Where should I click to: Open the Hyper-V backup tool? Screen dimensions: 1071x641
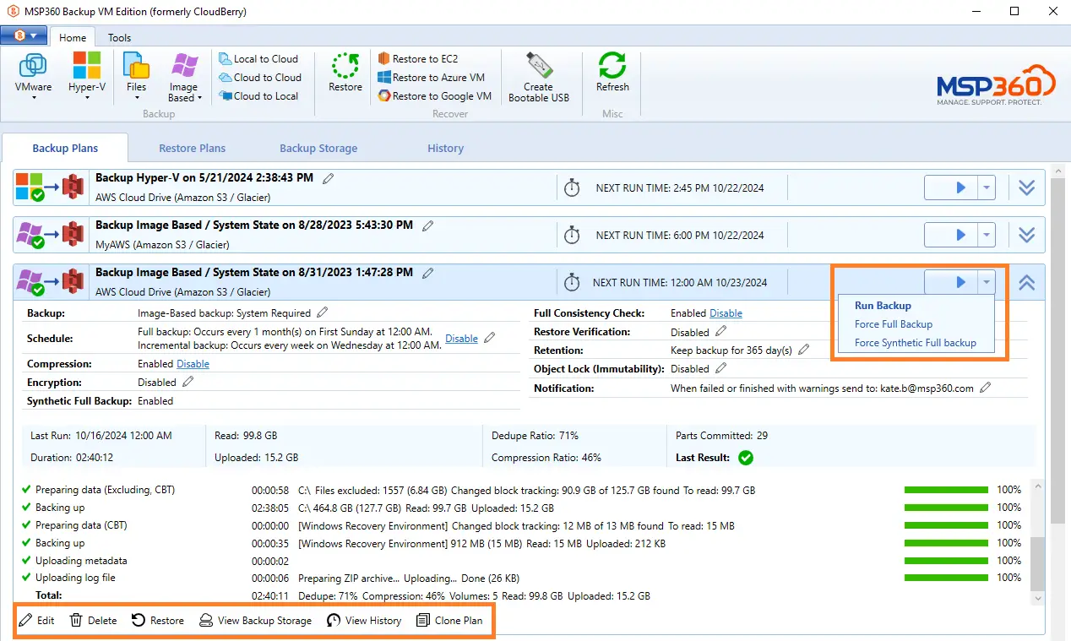coord(85,74)
